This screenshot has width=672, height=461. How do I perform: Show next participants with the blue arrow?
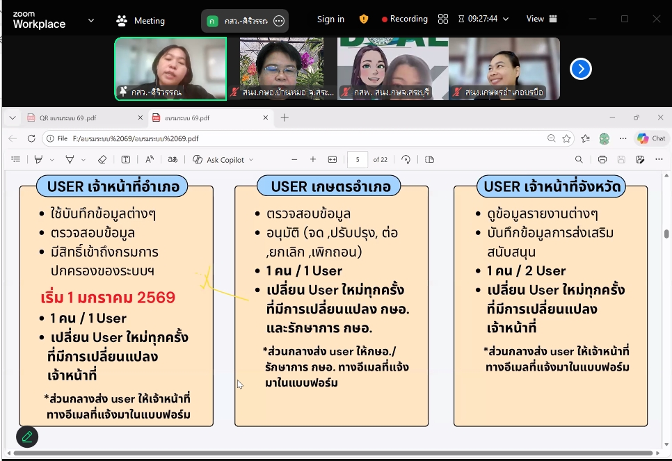click(581, 69)
